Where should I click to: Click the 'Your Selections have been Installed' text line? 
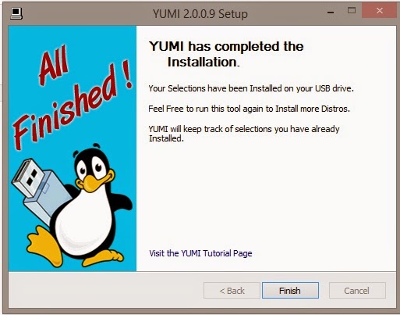point(251,88)
